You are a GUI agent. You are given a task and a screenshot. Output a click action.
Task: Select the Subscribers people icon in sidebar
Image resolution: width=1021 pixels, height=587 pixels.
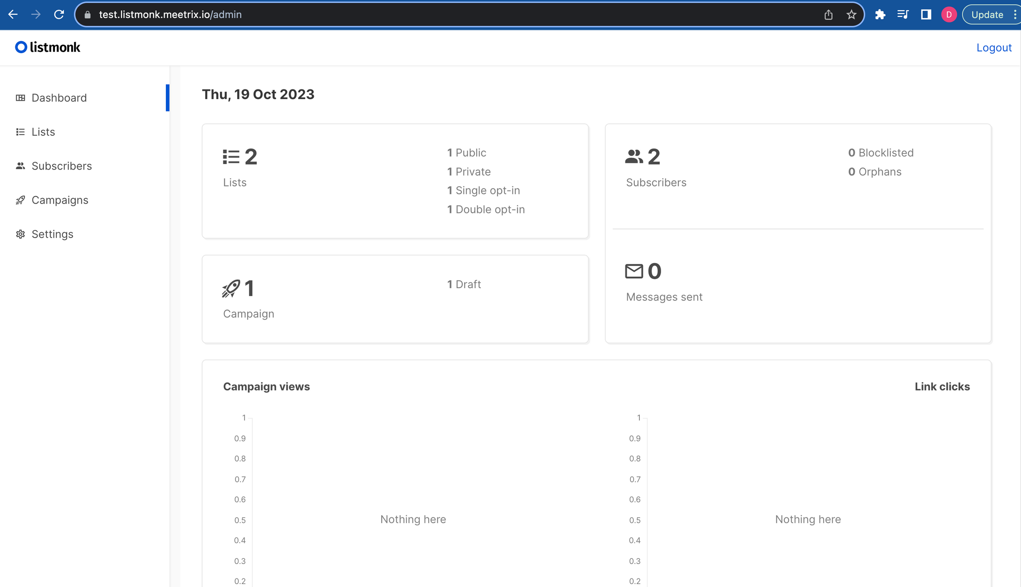point(20,166)
